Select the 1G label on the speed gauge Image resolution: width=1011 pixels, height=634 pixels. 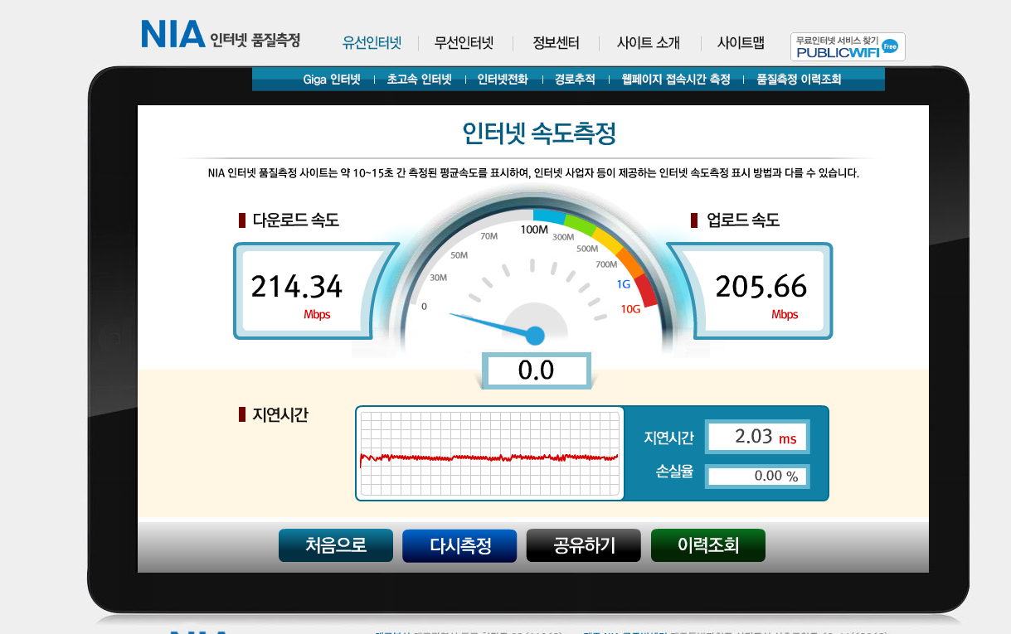pyautogui.click(x=623, y=283)
